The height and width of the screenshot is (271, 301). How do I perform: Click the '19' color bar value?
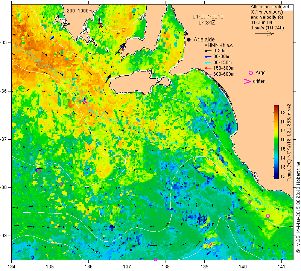pyautogui.click(x=283, y=112)
